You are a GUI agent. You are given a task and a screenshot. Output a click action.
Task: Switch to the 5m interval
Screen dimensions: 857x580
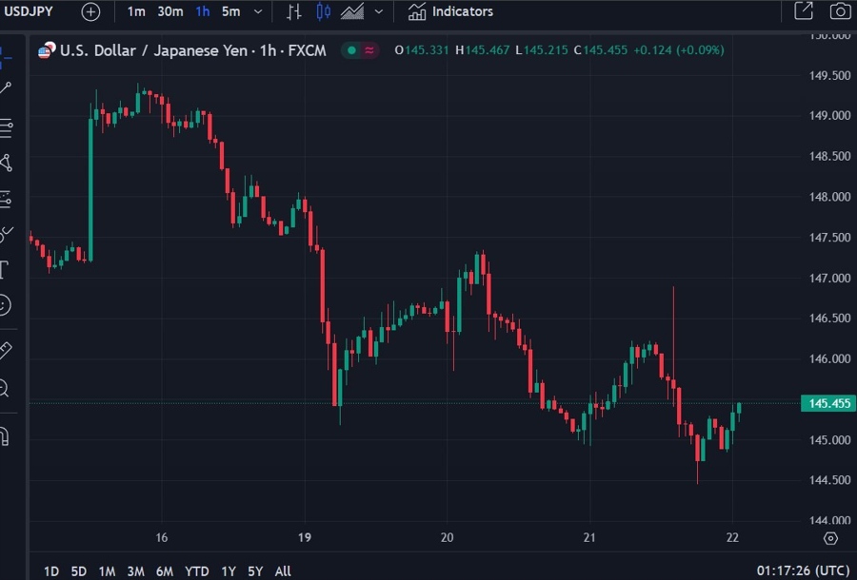coord(230,11)
